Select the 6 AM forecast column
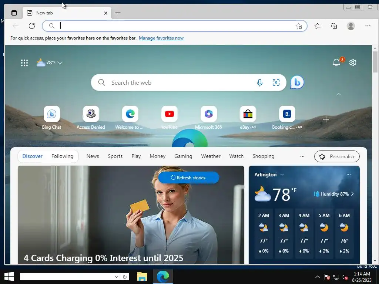The height and width of the screenshot is (284, 379). pos(345,234)
